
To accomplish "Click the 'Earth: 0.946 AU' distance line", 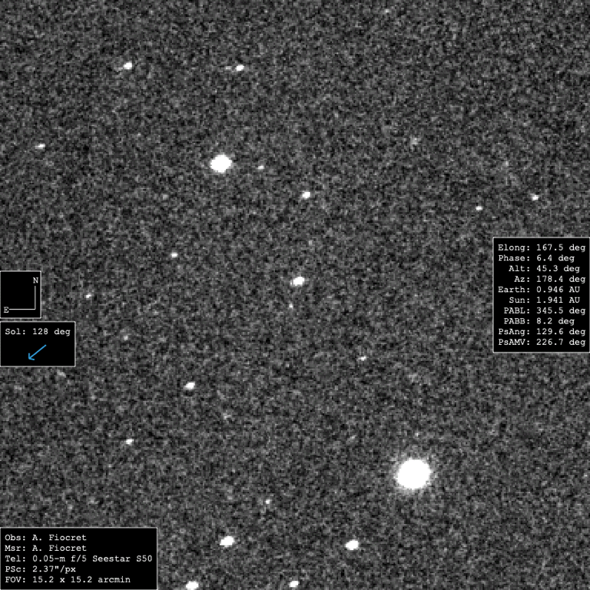I will click(x=539, y=290).
